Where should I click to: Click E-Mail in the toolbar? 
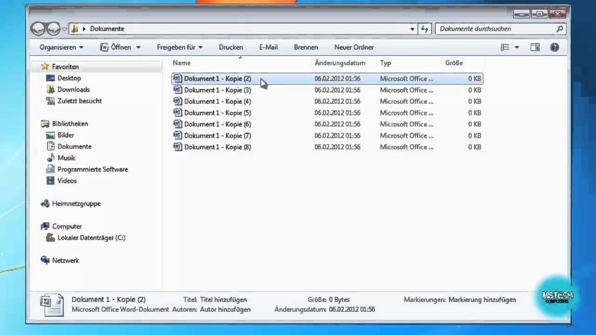[x=269, y=47]
